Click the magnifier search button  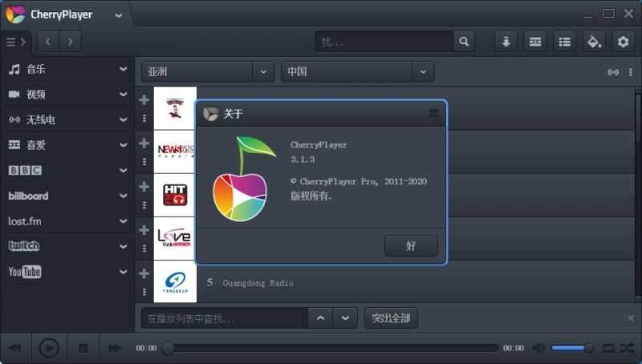464,42
